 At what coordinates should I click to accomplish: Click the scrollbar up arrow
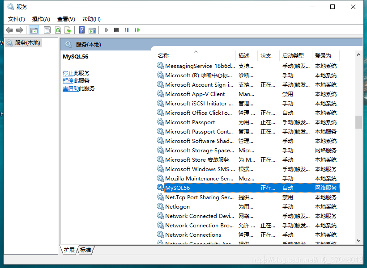[x=358, y=54]
